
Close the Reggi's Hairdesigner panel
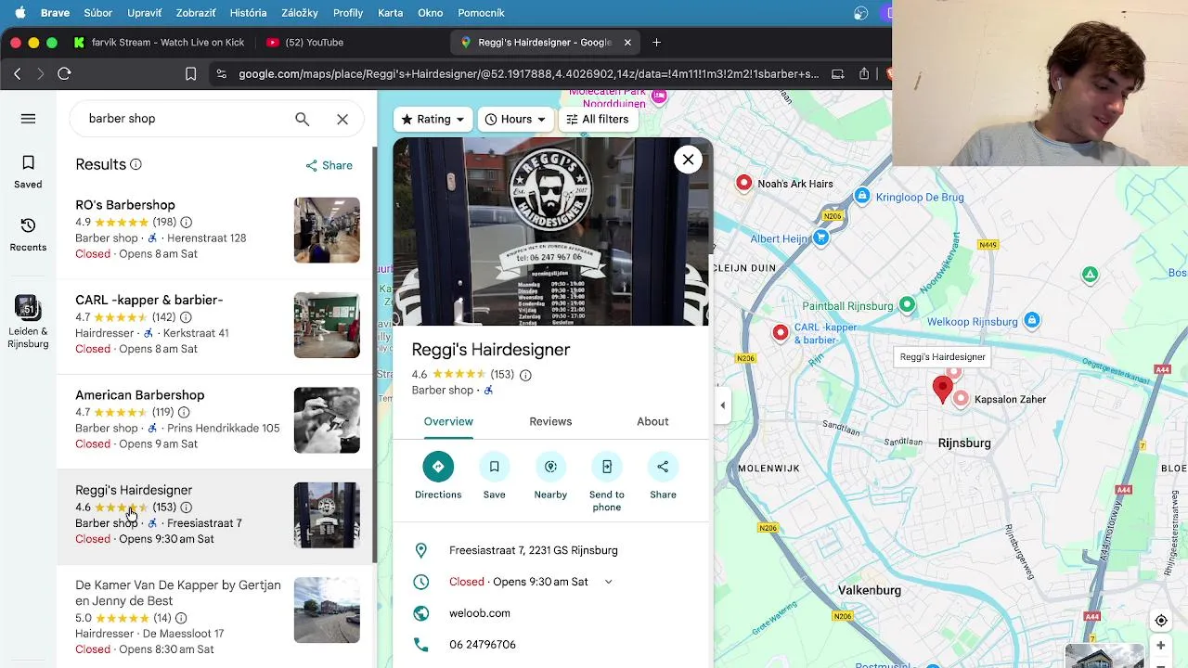688,160
